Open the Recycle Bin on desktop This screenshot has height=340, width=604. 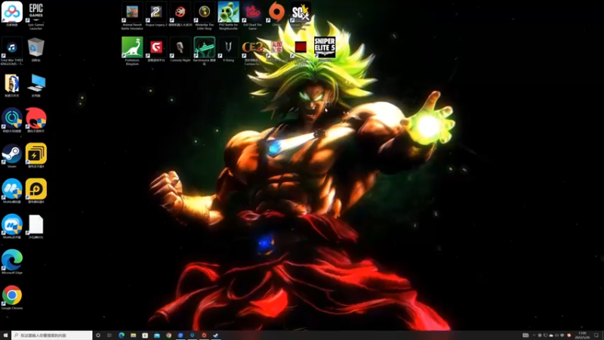(35, 49)
